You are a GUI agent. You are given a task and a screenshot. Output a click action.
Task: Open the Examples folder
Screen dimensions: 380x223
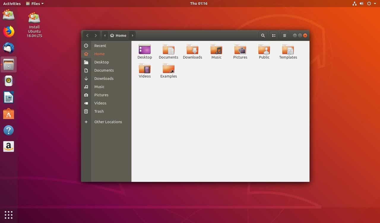168,71
